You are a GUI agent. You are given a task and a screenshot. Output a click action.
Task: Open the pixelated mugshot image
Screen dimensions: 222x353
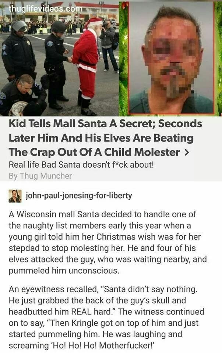[x=171, y=58]
